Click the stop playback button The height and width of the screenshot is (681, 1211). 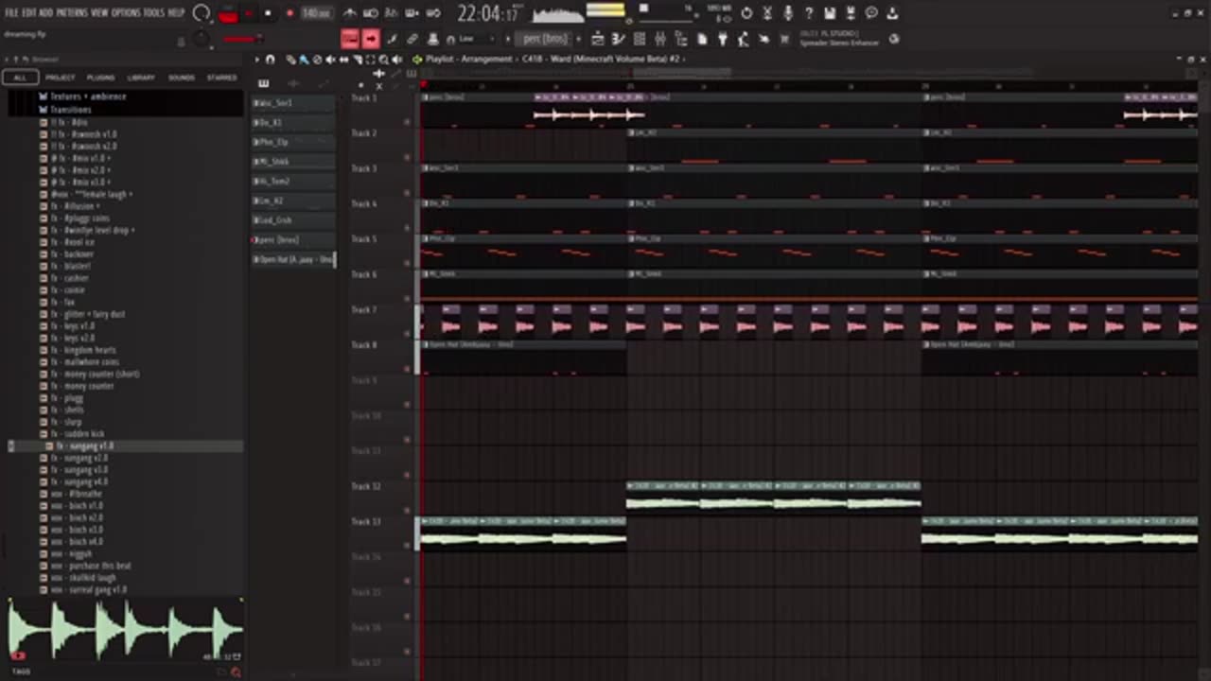click(x=268, y=13)
